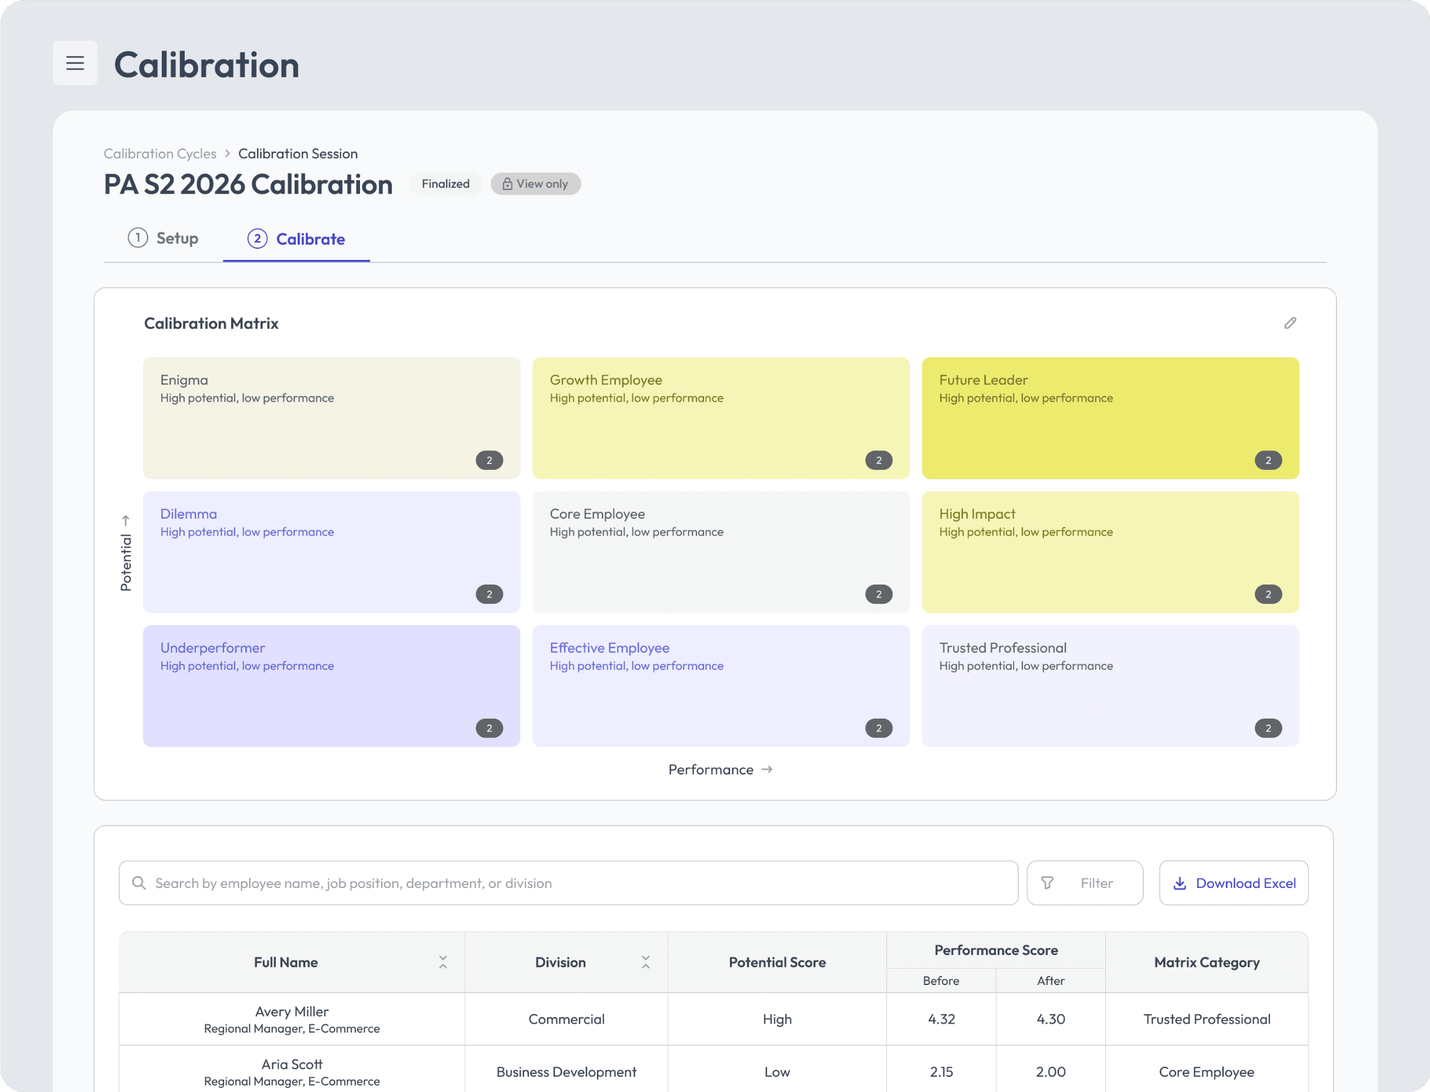1430x1092 pixels.
Task: Switch to the Setup tab
Action: pos(163,238)
